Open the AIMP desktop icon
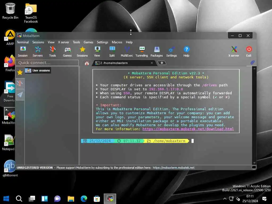Image resolution: width=272 pixels, height=204 pixels. [x=10, y=37]
